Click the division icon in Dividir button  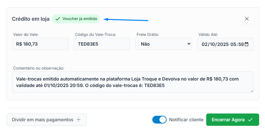79,120
